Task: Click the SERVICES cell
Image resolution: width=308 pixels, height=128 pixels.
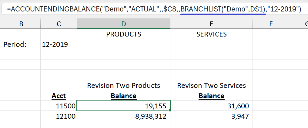Action: tap(211, 34)
